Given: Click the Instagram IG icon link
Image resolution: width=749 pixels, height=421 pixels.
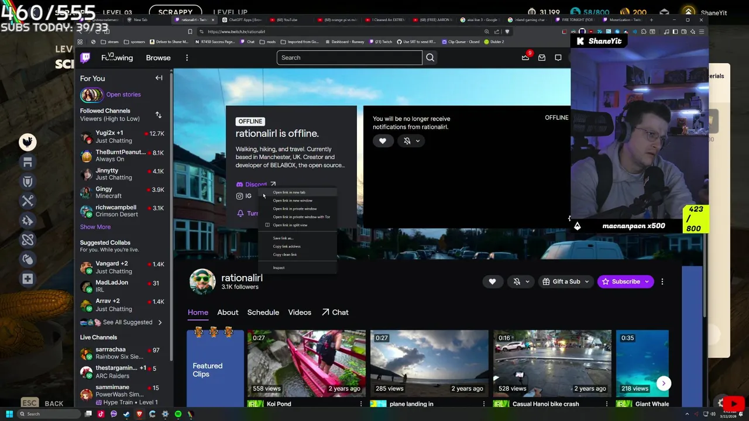Looking at the screenshot, I should [x=243, y=196].
